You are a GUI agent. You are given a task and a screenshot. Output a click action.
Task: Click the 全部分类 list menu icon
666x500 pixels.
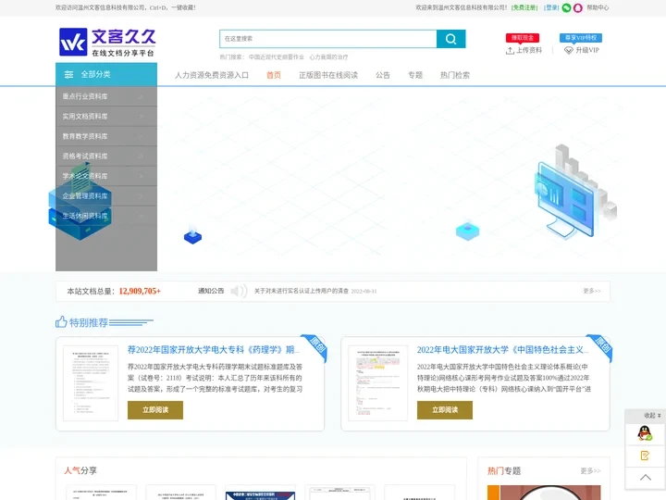pyautogui.click(x=68, y=75)
